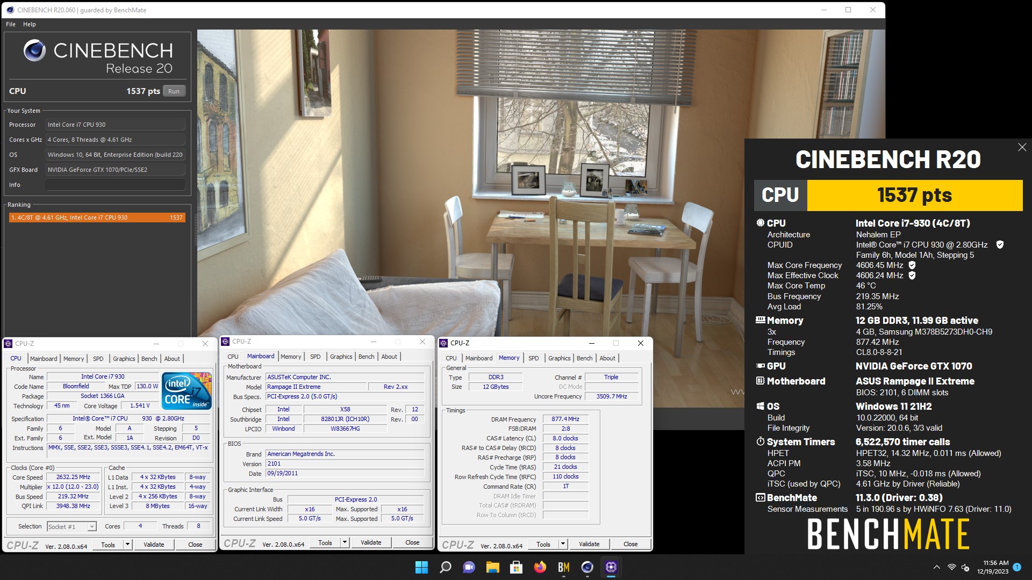The height and width of the screenshot is (580, 1032).
Task: Click Validate in right CPU-Z window
Action: point(589,544)
